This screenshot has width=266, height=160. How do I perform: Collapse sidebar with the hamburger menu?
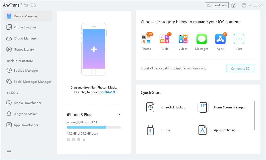coord(9,151)
